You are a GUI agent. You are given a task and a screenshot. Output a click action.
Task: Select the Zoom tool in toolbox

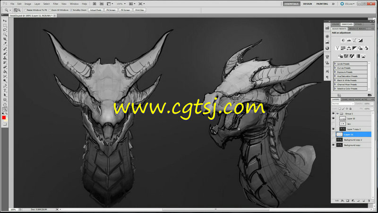pyautogui.click(x=5, y=109)
